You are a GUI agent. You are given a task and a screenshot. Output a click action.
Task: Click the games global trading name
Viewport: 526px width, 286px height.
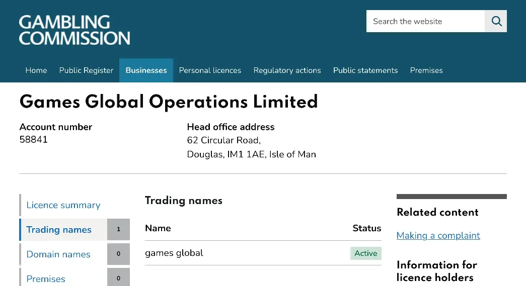pyautogui.click(x=174, y=253)
